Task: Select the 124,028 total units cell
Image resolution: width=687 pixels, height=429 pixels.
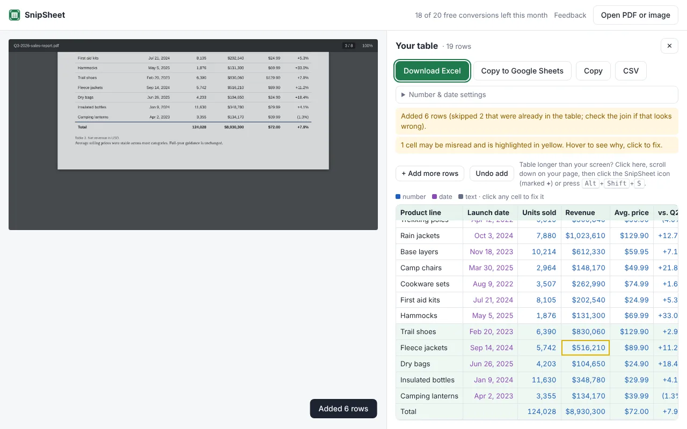Action: [x=539, y=411]
